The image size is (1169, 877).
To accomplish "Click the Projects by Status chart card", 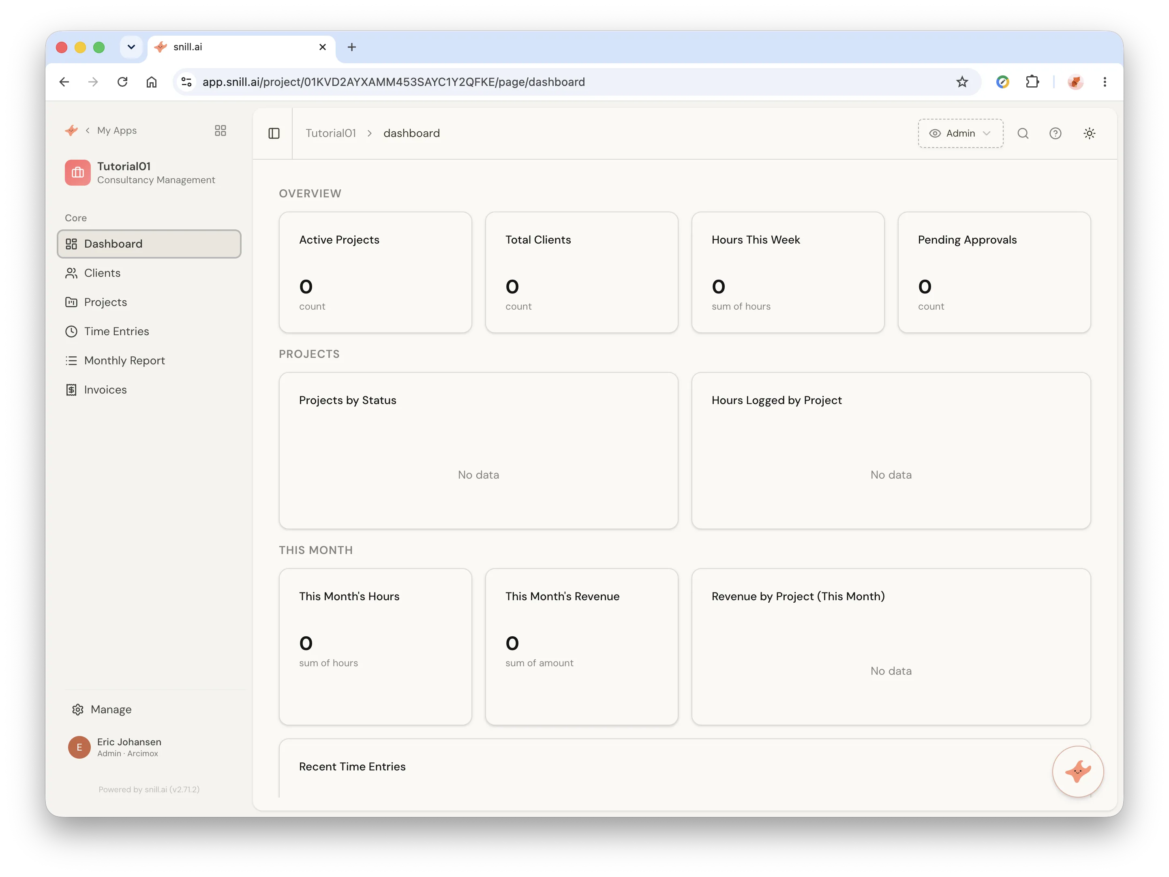I will (x=478, y=451).
